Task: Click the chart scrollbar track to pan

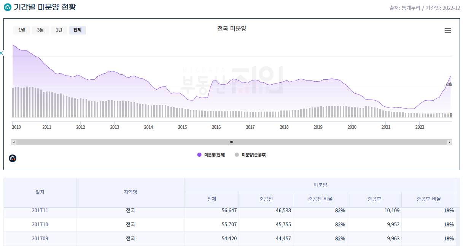Action: click(x=231, y=142)
